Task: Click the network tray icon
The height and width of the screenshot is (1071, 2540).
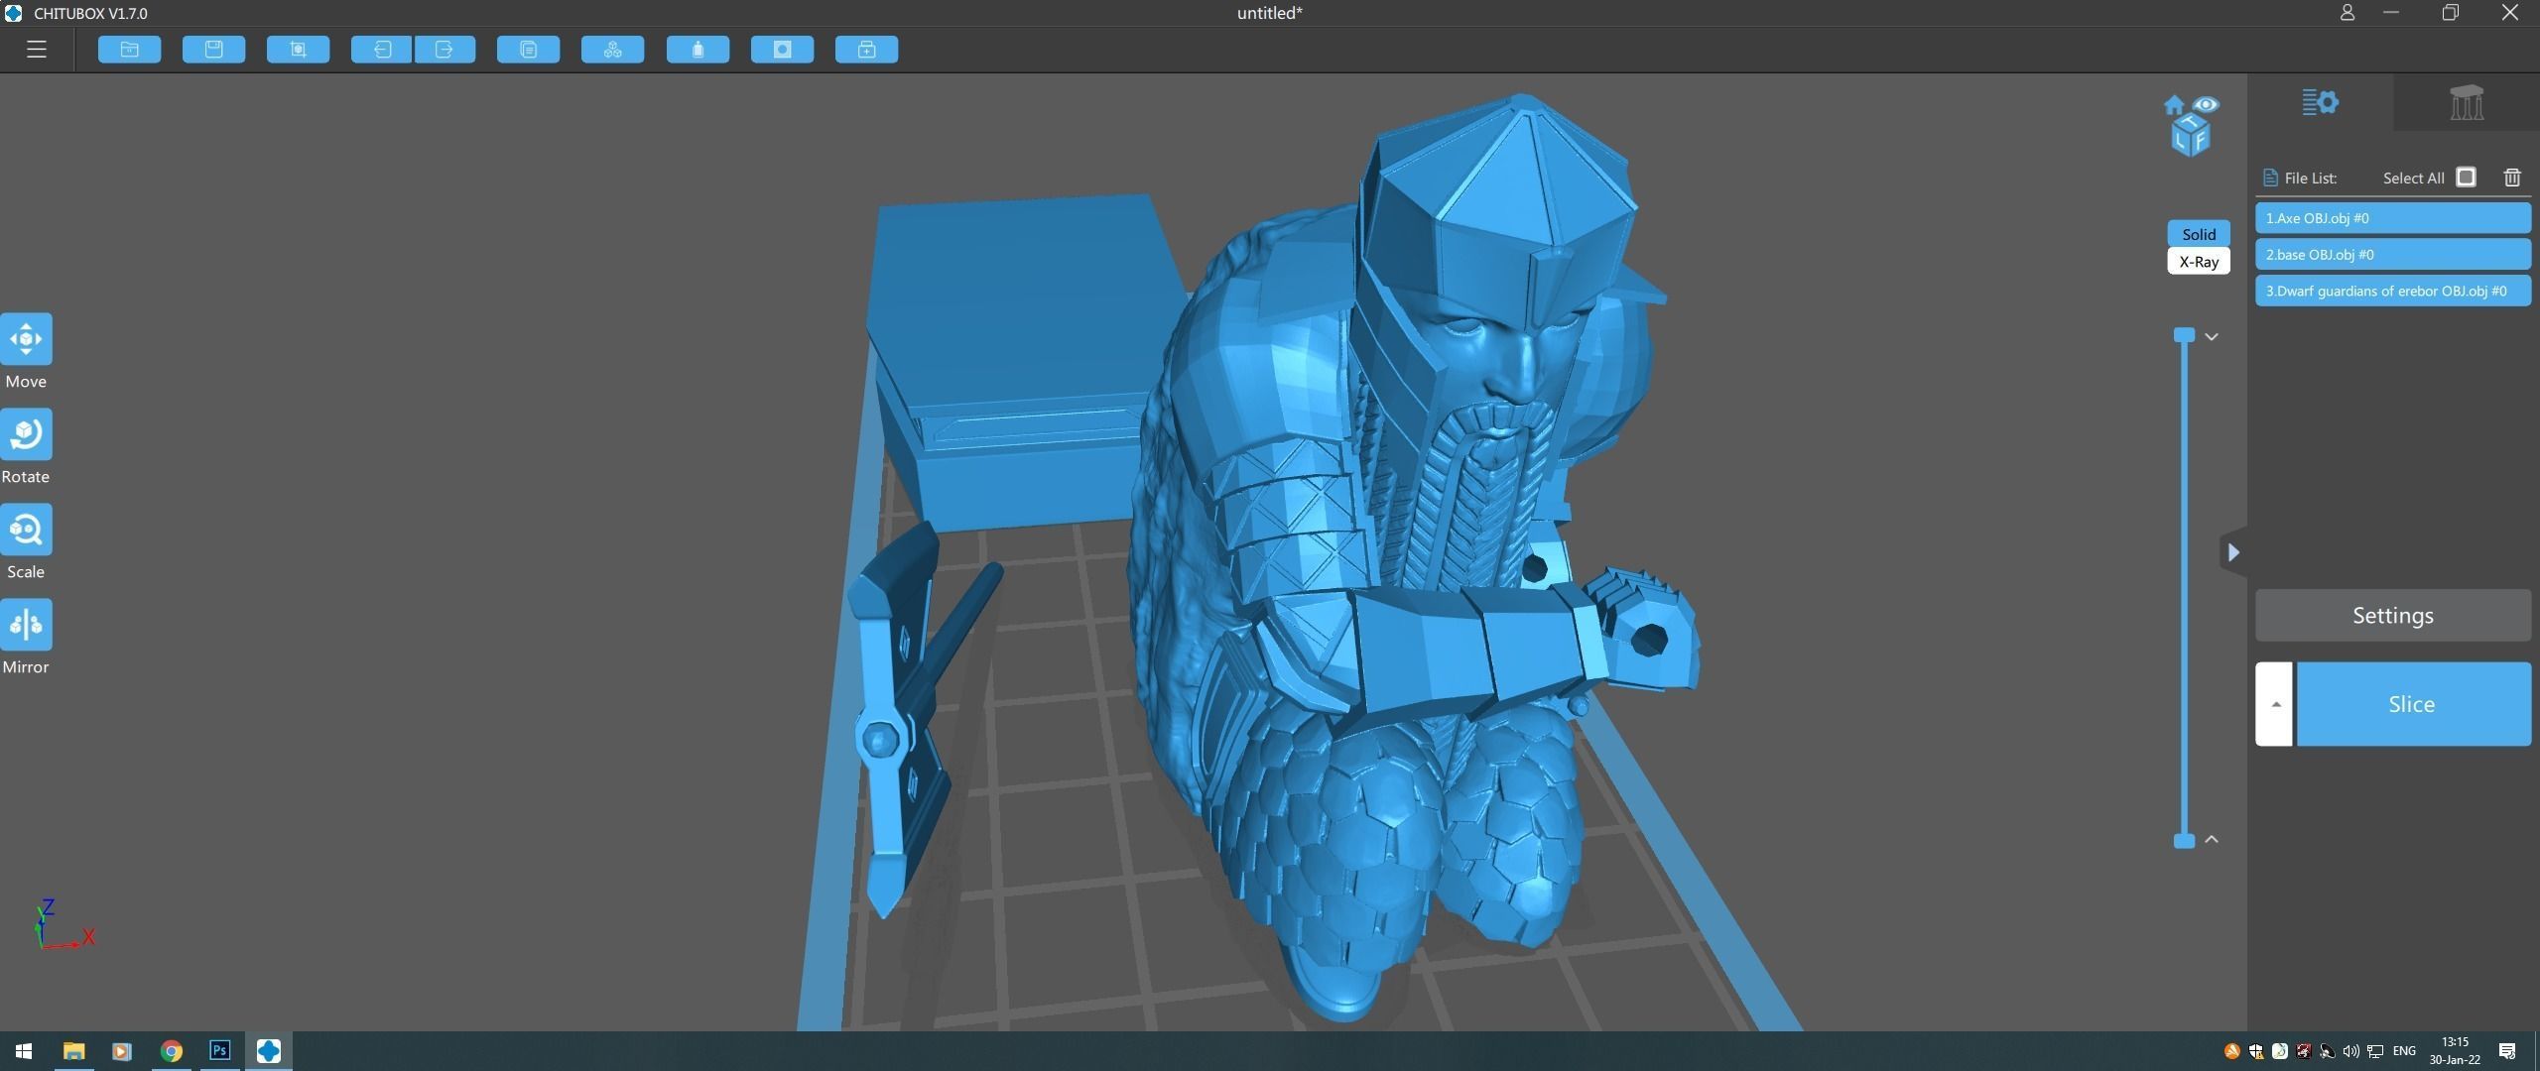Action: tap(2375, 1051)
